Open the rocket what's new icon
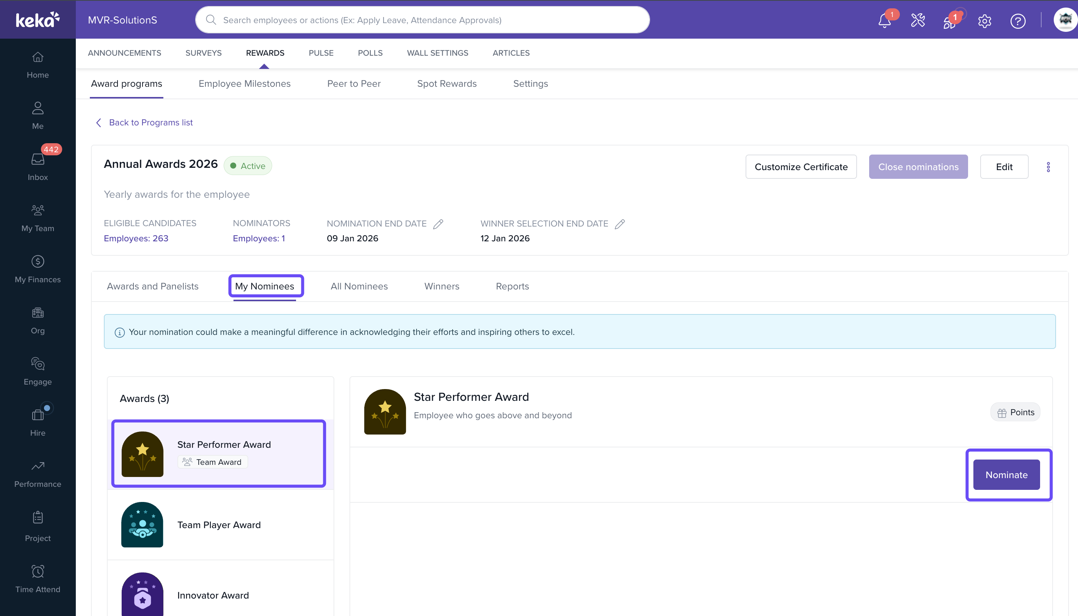Image resolution: width=1078 pixels, height=616 pixels. [x=950, y=21]
